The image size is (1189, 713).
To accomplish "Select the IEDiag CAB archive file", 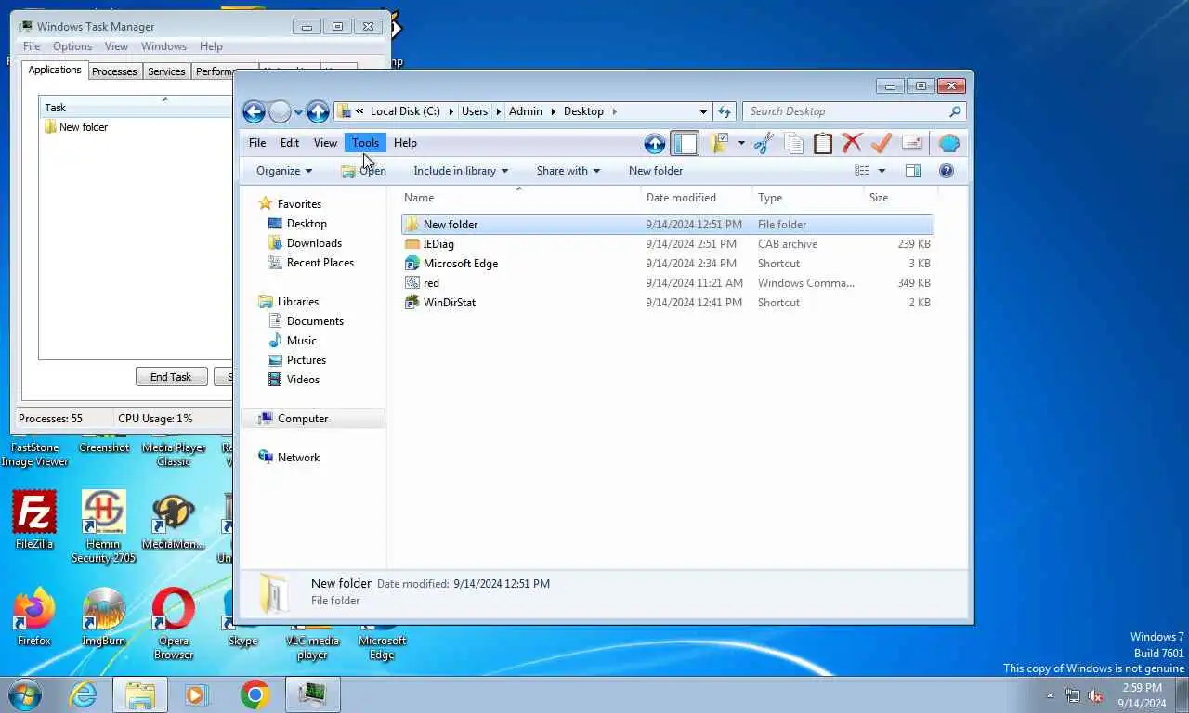I will tap(668, 244).
